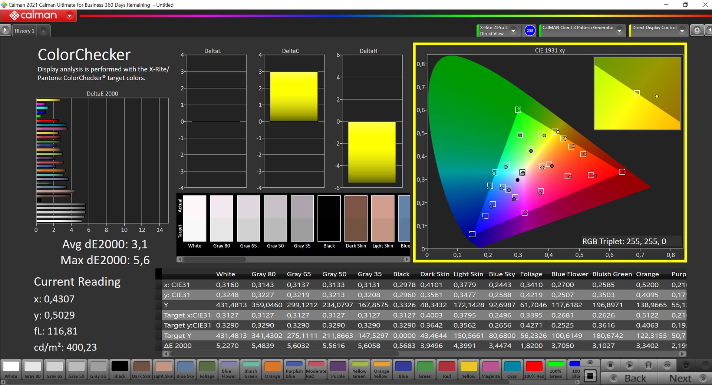
Task: Select the Gray 50 patch button
Action: (x=76, y=369)
